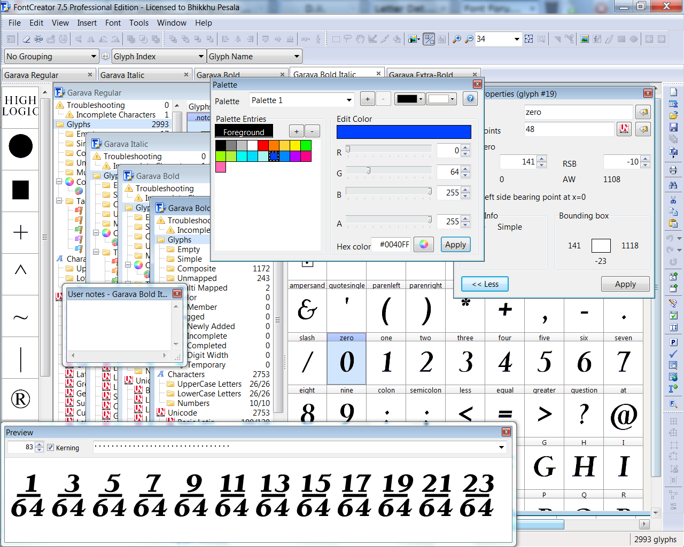The width and height of the screenshot is (684, 547).
Task: Decrease the RSB -10 stepper
Action: (x=646, y=165)
